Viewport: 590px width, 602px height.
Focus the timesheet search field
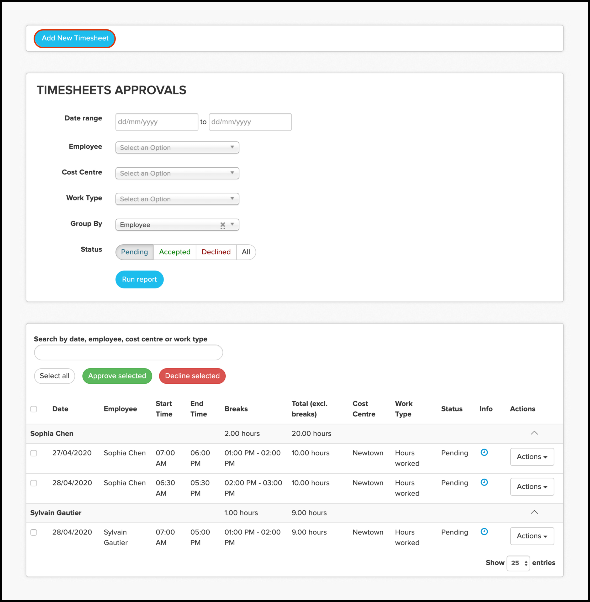128,353
